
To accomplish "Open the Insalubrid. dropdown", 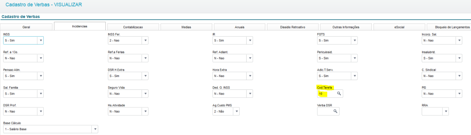I will pos(459,58).
